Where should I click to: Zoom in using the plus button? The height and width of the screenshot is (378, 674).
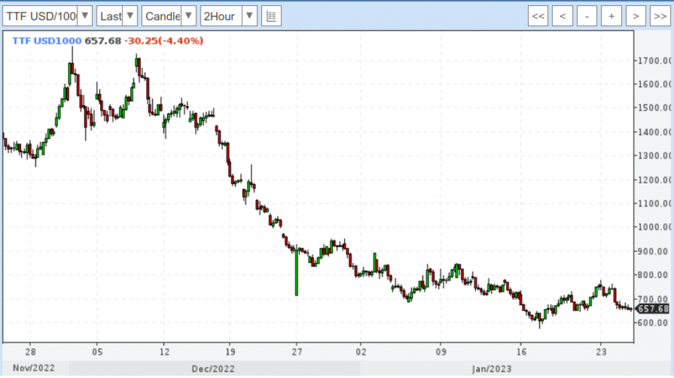(x=611, y=16)
